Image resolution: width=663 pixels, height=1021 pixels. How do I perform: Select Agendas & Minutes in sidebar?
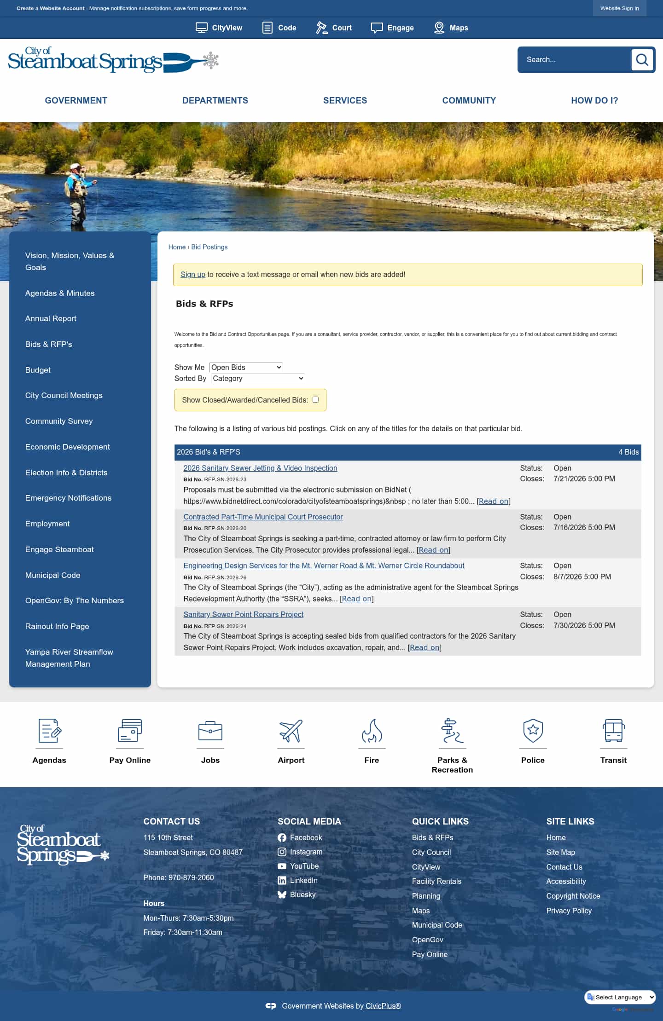60,293
